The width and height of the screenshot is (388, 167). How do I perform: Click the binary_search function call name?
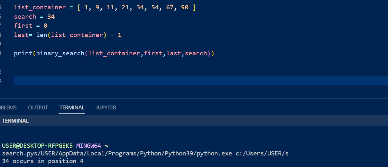(x=60, y=53)
